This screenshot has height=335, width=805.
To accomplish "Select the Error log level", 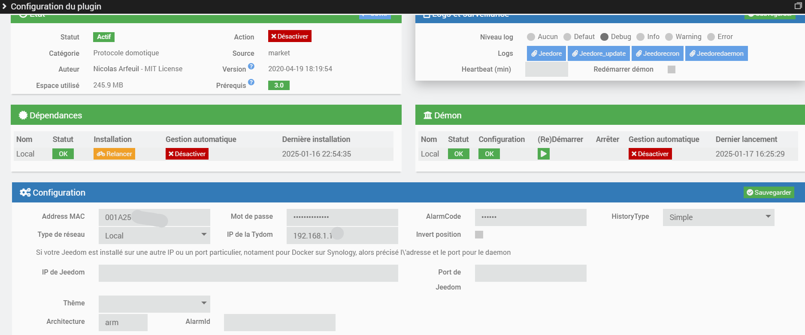I will 711,37.
